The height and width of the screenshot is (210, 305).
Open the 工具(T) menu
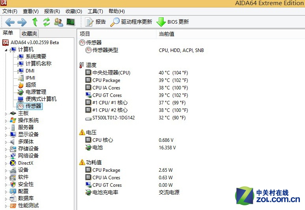95,11
